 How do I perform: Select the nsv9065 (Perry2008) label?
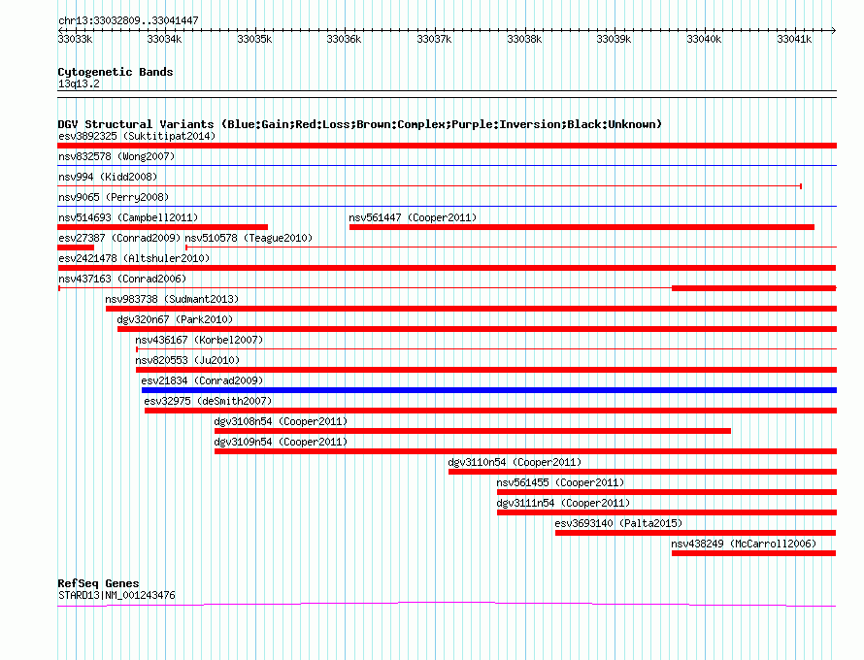114,197
